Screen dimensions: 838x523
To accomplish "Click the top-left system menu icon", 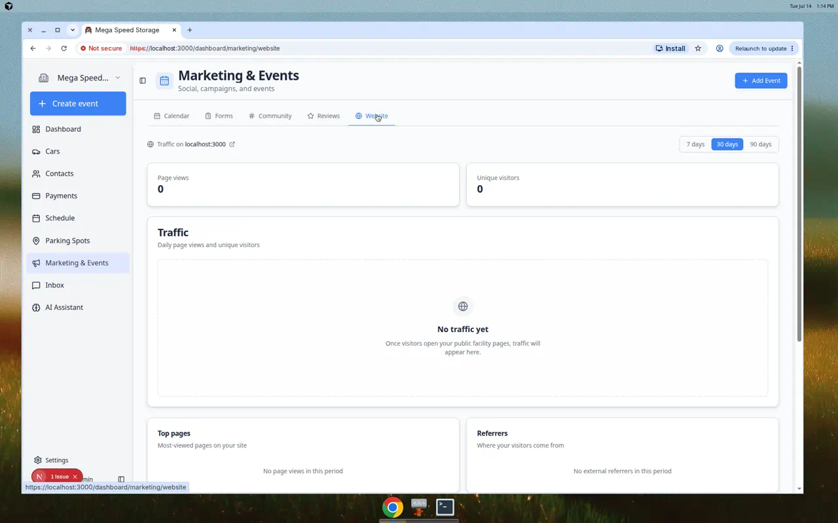I will 9,6.
